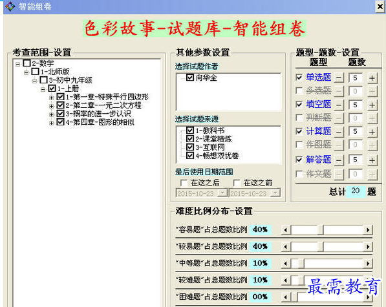Viewport: 386px width, 307px height.
Task: Collapse the 1-上册 tree node
Action: coord(43,89)
